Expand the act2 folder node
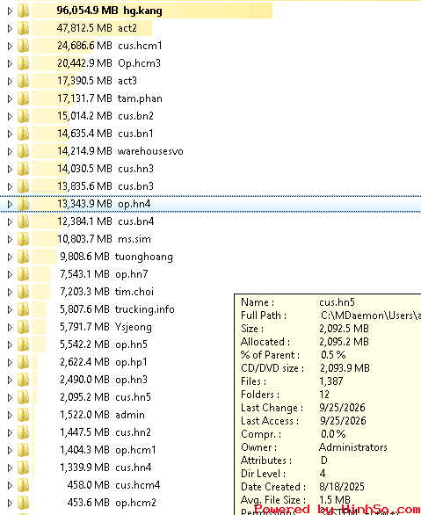The image size is (421, 515). pos(10,28)
